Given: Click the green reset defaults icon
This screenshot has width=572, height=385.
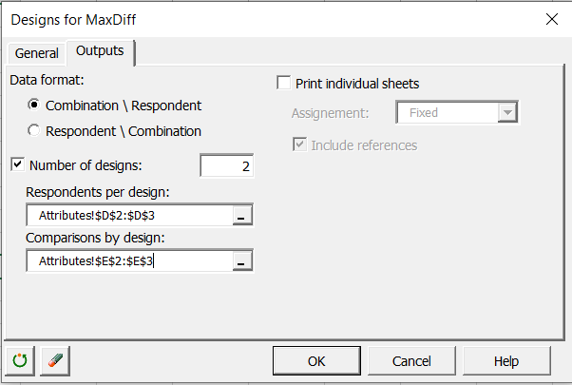Looking at the screenshot, I should pos(19,361).
